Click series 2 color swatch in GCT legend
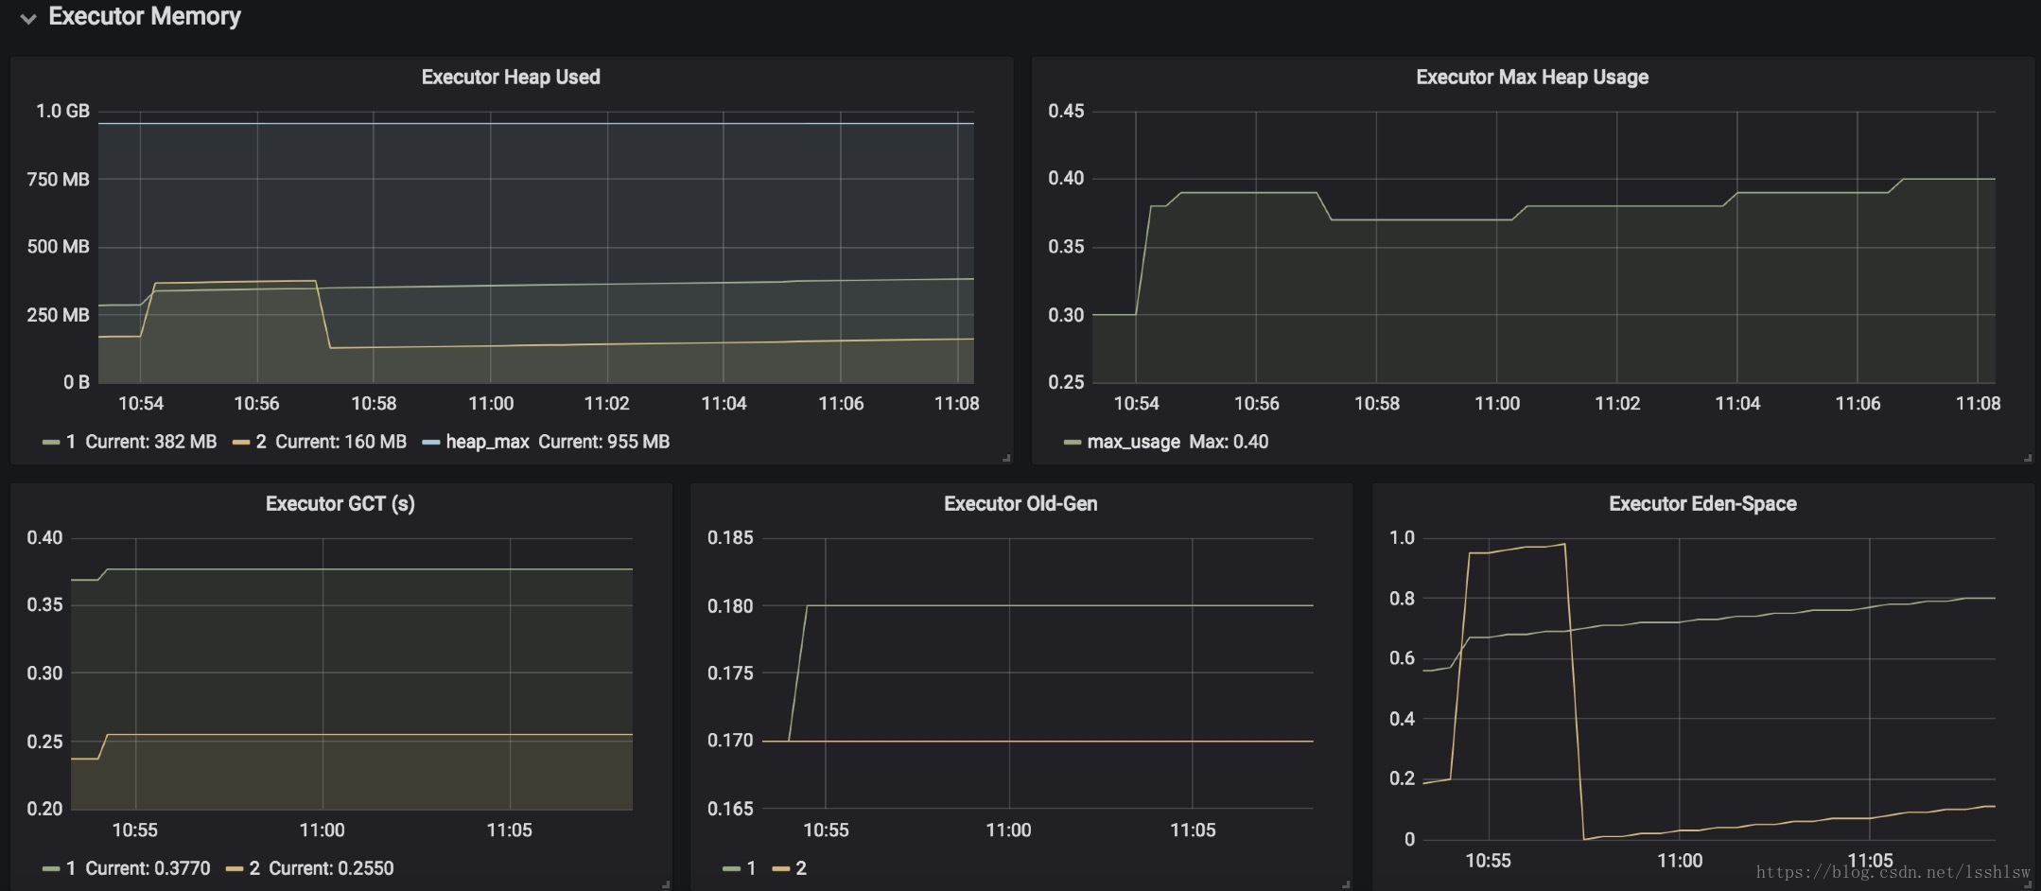This screenshot has height=891, width=2041. [x=235, y=869]
